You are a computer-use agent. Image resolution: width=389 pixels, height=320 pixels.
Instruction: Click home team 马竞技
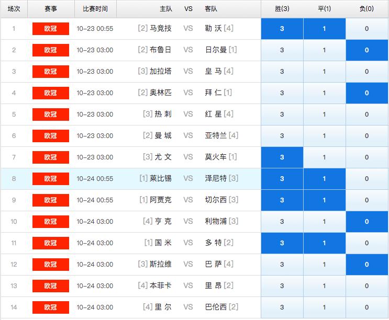coord(161,28)
